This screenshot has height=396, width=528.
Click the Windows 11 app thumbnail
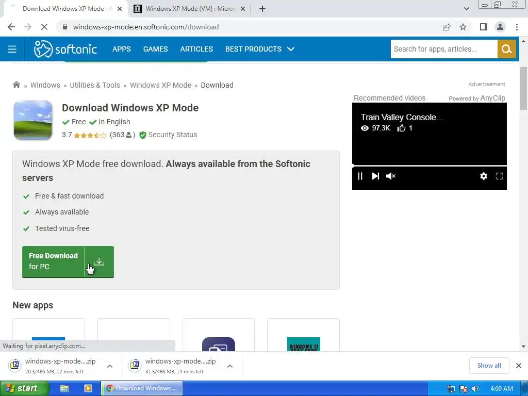click(x=303, y=344)
